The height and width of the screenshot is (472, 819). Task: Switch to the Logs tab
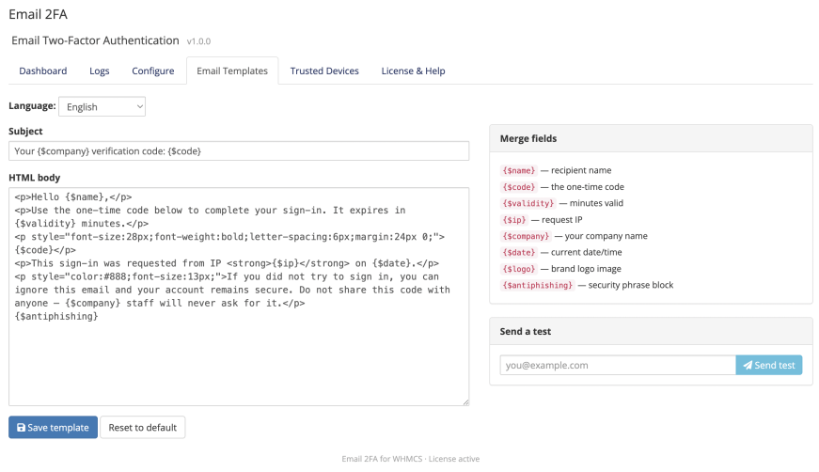point(100,71)
